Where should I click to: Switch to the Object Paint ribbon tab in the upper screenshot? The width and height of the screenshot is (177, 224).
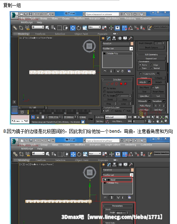pyautogui.click(x=81, y=34)
